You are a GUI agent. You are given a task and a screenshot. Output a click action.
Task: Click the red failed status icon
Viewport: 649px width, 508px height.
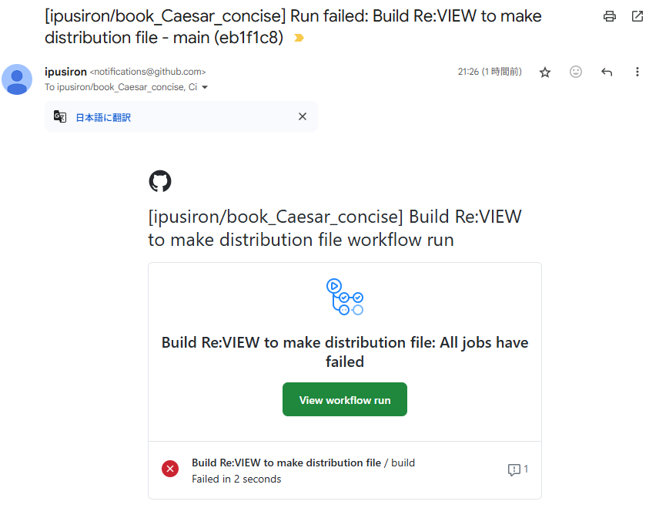pos(170,469)
